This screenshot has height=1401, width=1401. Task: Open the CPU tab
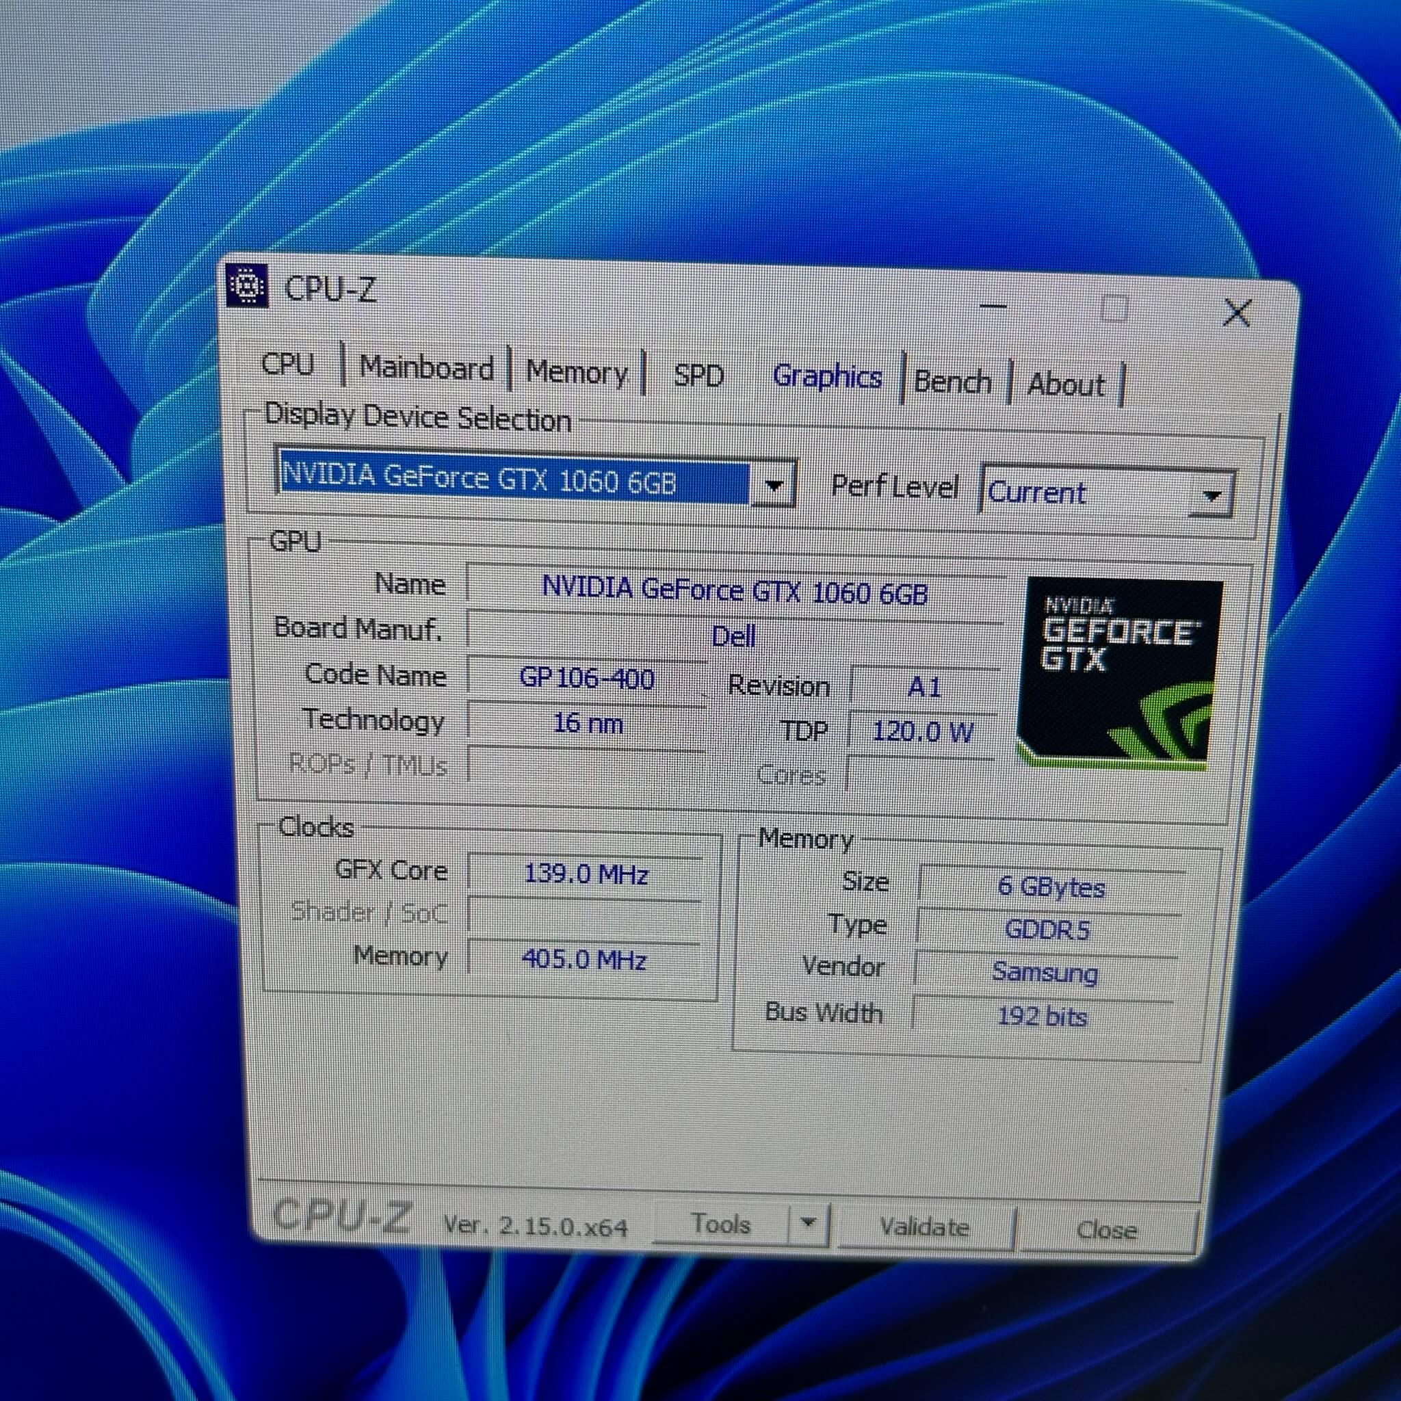(x=288, y=364)
